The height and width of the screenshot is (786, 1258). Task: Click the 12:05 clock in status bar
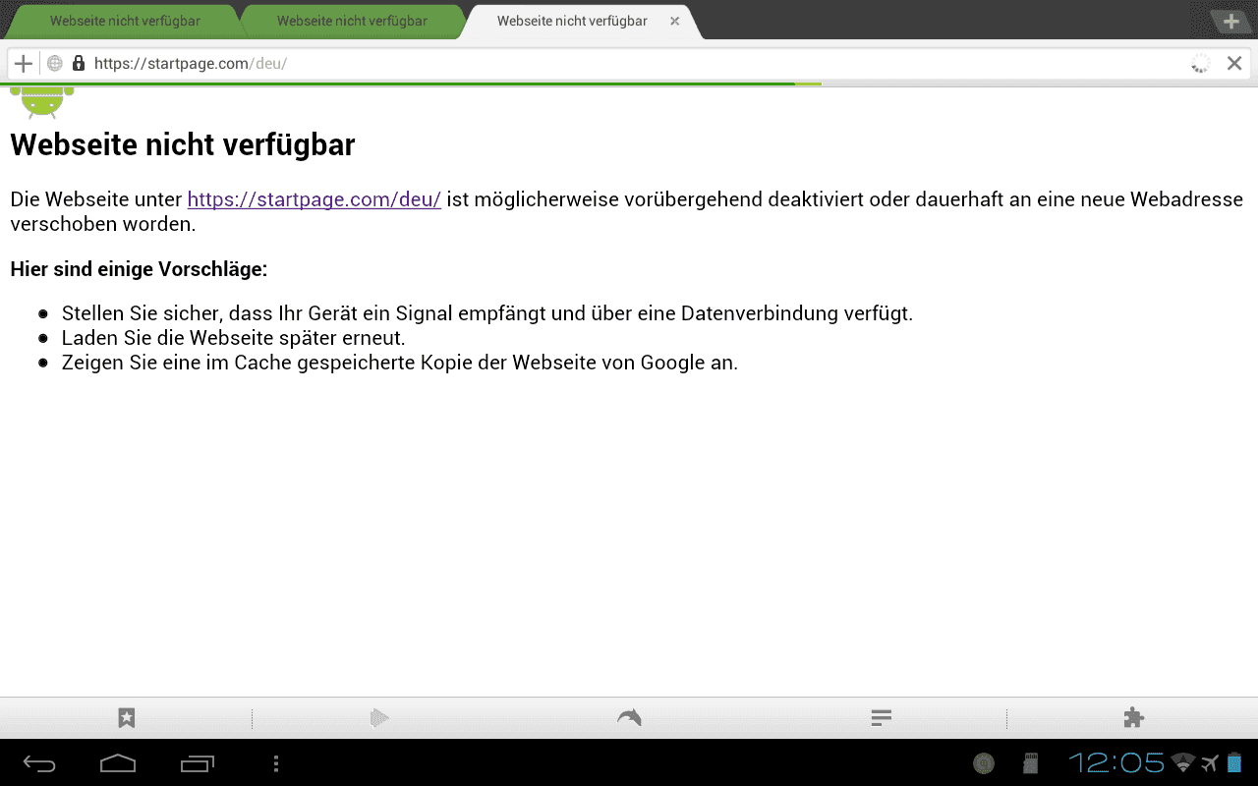1116,762
